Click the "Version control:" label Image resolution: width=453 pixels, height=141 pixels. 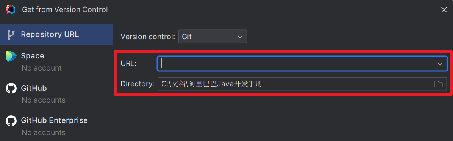[148, 37]
